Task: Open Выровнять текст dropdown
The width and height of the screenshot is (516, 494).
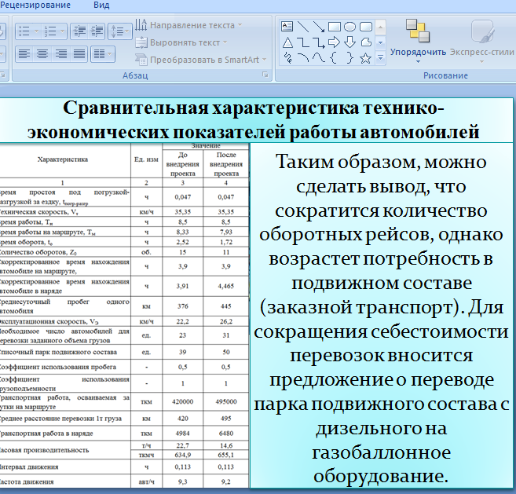Action: point(181,42)
